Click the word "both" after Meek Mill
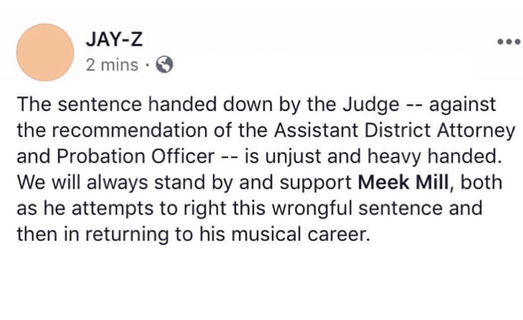The height and width of the screenshot is (320, 523). [x=482, y=182]
